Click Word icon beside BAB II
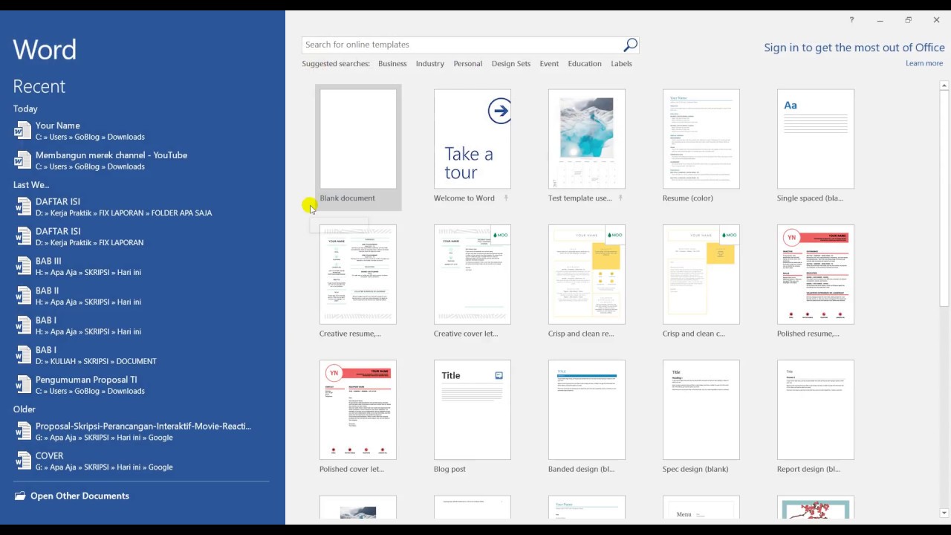Viewport: 951px width, 535px height. pyautogui.click(x=22, y=296)
